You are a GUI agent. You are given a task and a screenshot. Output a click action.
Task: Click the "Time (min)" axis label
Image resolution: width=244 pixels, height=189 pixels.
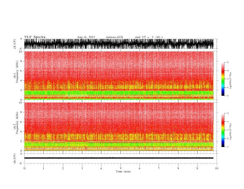[123, 171]
